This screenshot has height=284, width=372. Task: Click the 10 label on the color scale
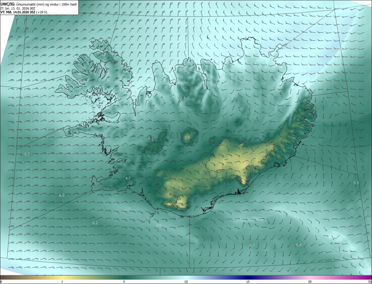click(x=186, y=282)
